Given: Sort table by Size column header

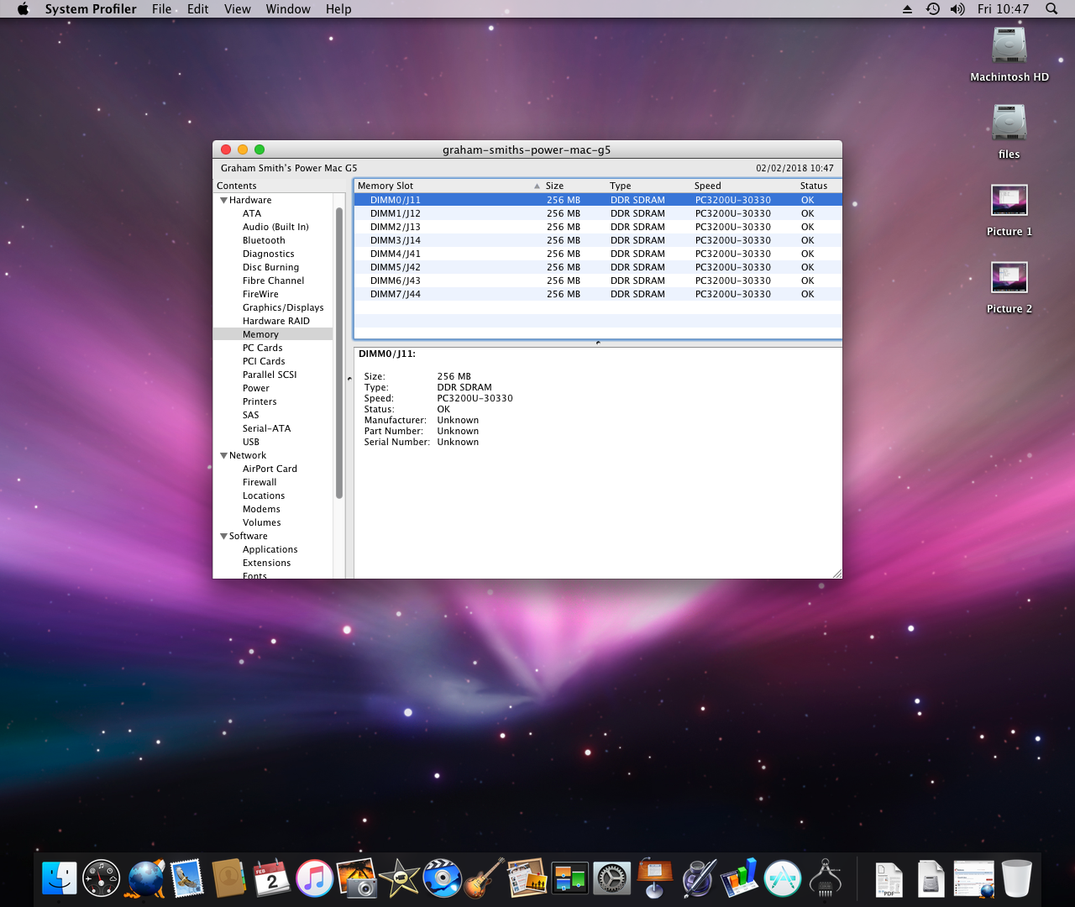Looking at the screenshot, I should [574, 186].
